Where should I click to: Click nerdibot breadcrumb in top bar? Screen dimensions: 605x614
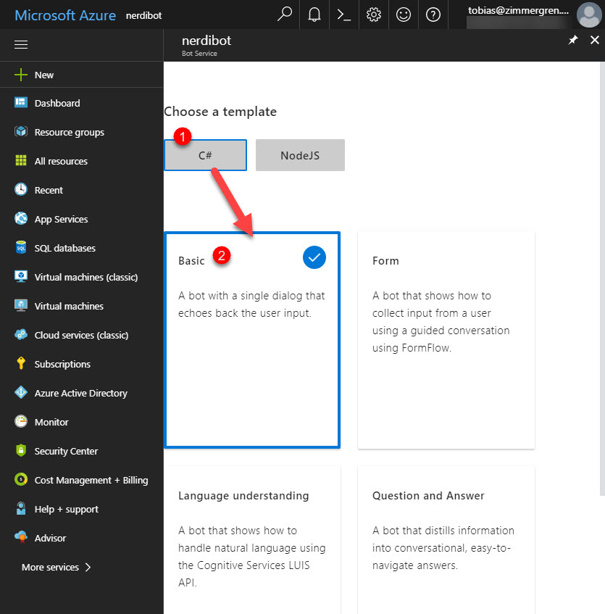pos(143,16)
